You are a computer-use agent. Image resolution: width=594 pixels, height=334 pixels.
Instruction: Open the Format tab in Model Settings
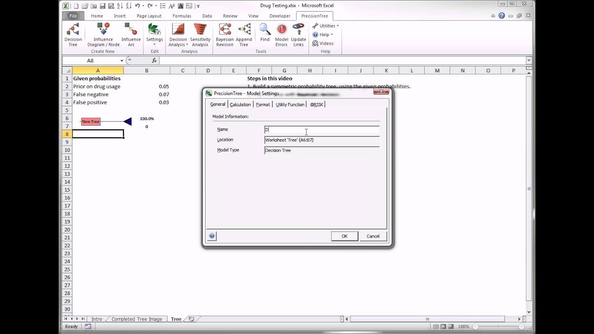263,104
